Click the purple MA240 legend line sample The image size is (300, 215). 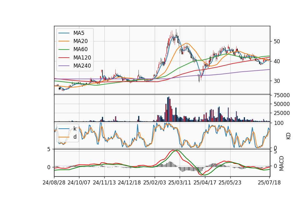64,66
